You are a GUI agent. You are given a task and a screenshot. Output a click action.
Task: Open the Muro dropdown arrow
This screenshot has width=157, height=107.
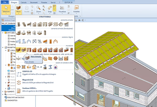tap(19, 13)
